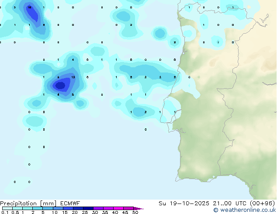Select the 5–10 mm legend color box
This screenshot has width=277, height=214.
point(48,208)
